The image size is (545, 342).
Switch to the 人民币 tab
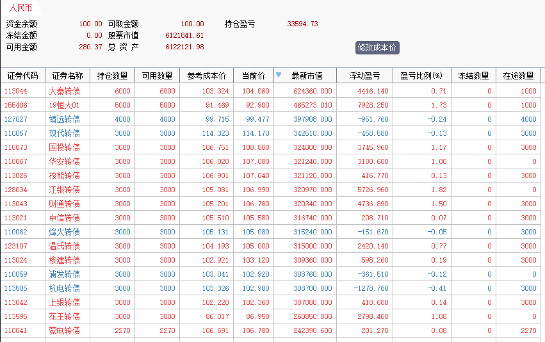pyautogui.click(x=20, y=8)
